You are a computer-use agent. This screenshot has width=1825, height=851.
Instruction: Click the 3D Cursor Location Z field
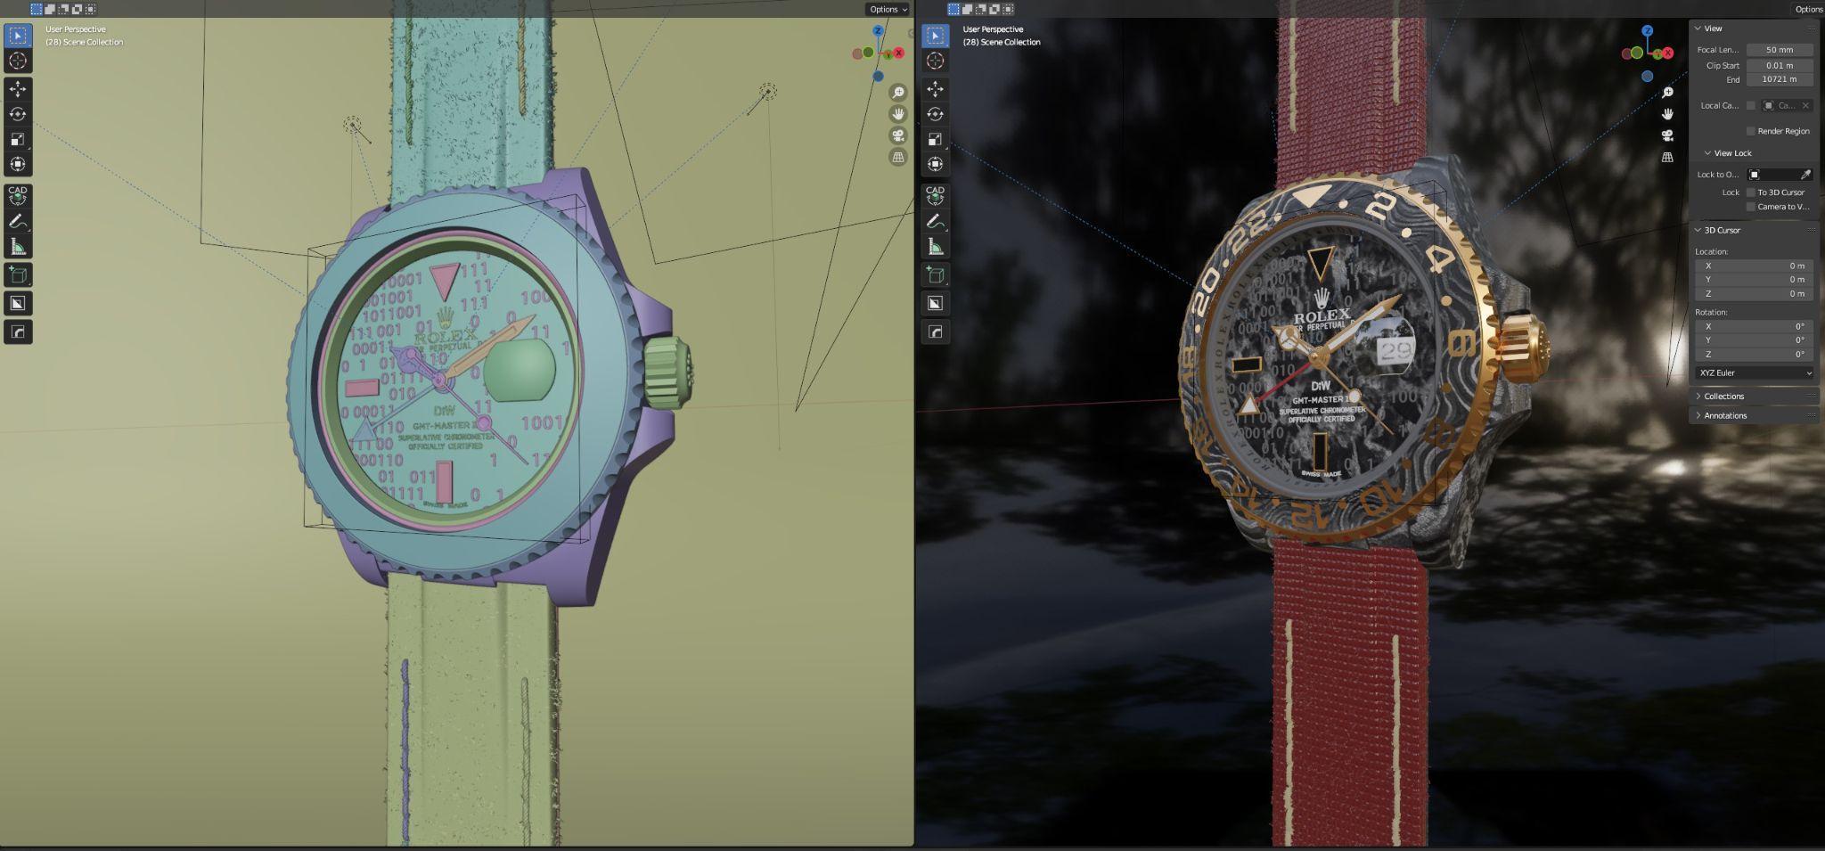pos(1755,294)
